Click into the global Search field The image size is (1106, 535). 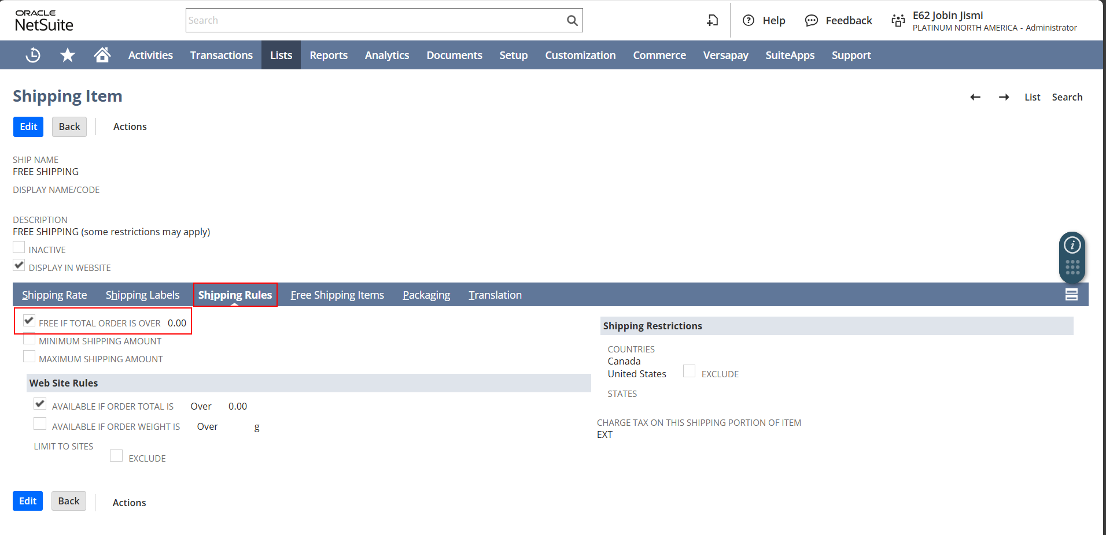375,21
